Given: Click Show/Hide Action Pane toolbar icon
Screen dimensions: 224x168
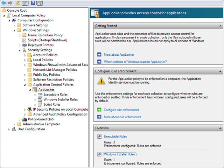Looking at the screenshot, I should pyautogui.click(x=40, y=3).
